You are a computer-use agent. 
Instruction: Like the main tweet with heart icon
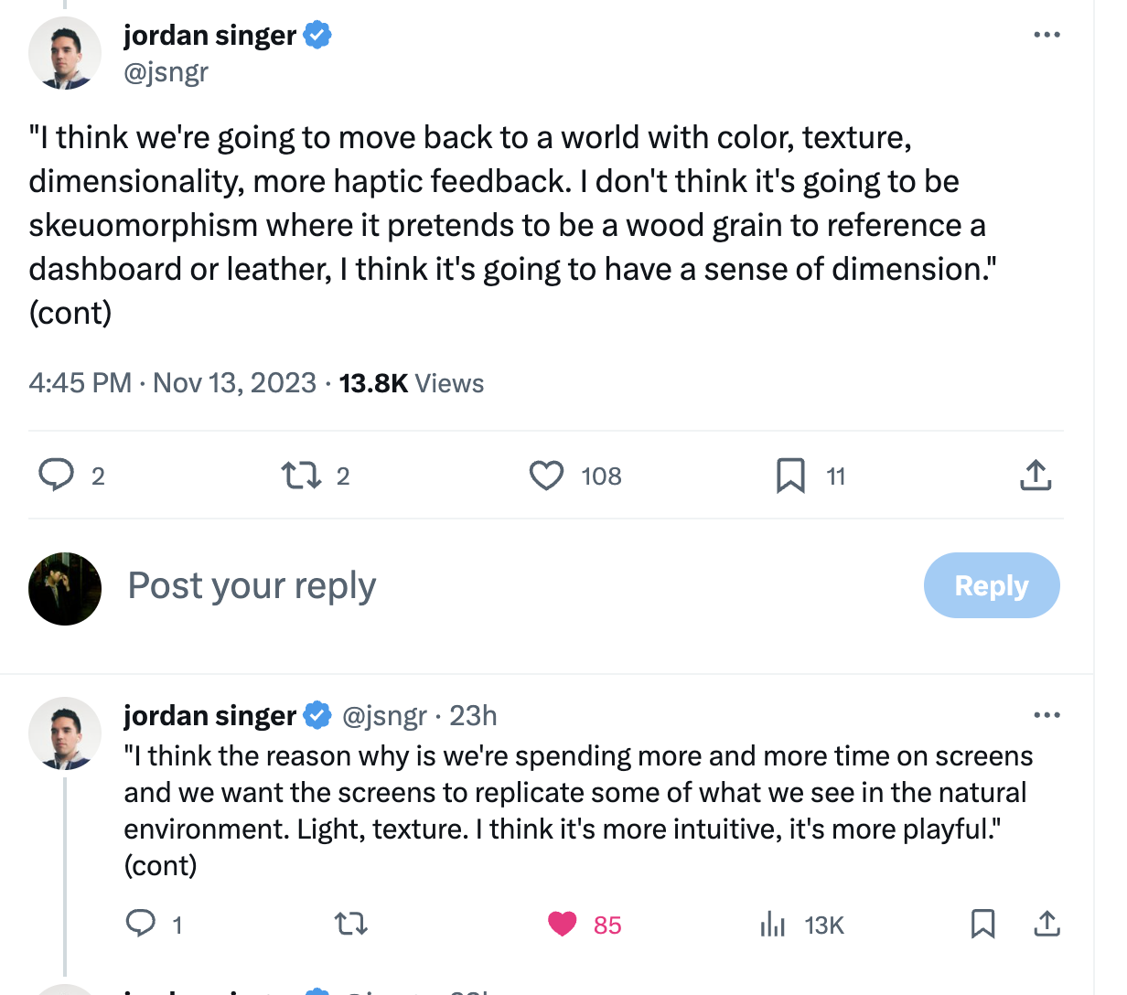coord(547,476)
